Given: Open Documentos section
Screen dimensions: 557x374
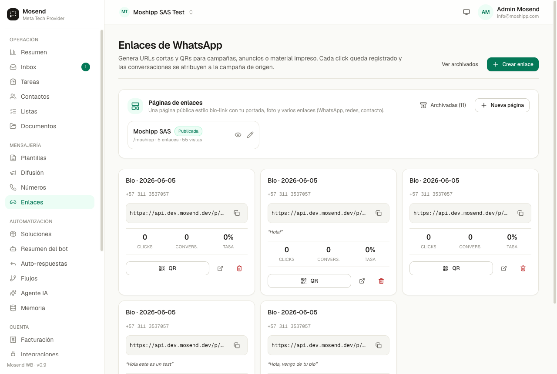Looking at the screenshot, I should (50, 126).
